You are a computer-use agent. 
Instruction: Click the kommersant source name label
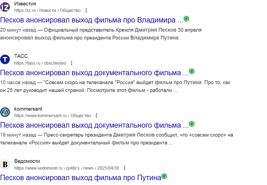[28, 109]
